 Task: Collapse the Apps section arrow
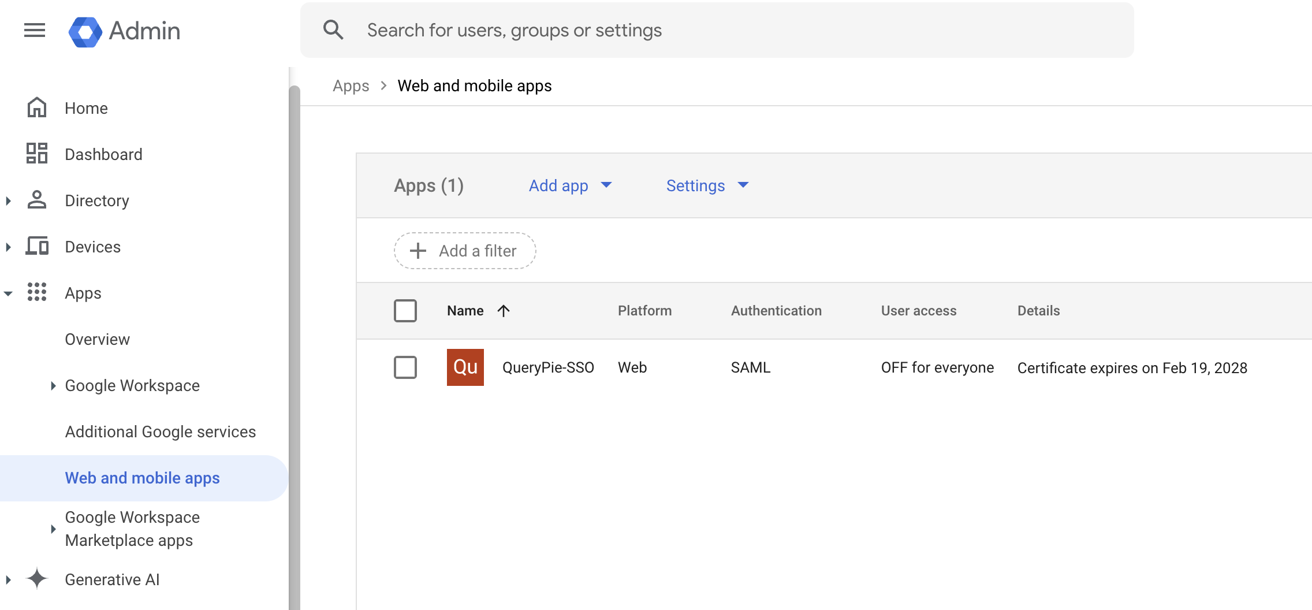pos(8,293)
